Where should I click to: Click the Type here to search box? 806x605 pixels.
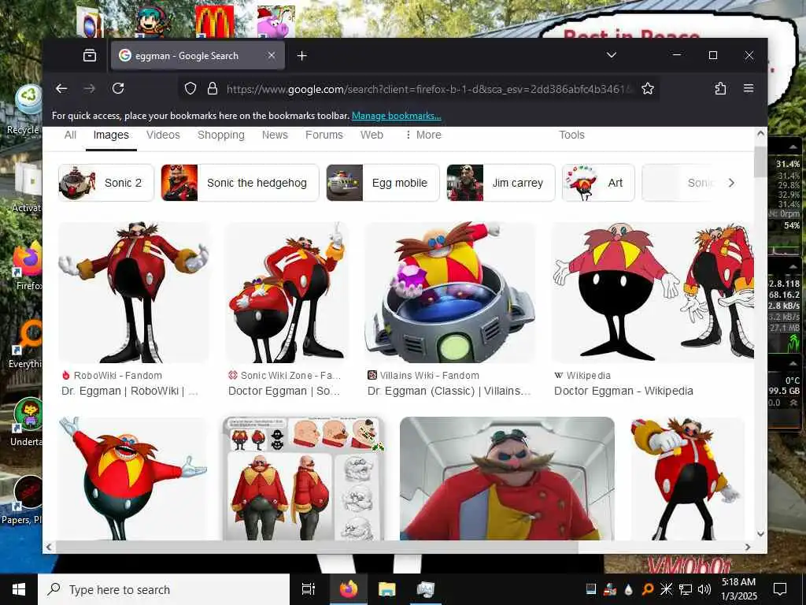click(x=164, y=589)
